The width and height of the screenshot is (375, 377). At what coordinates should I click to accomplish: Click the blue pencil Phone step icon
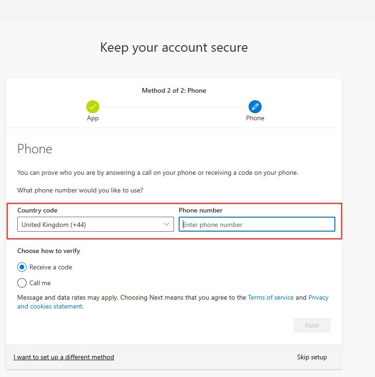pos(255,107)
